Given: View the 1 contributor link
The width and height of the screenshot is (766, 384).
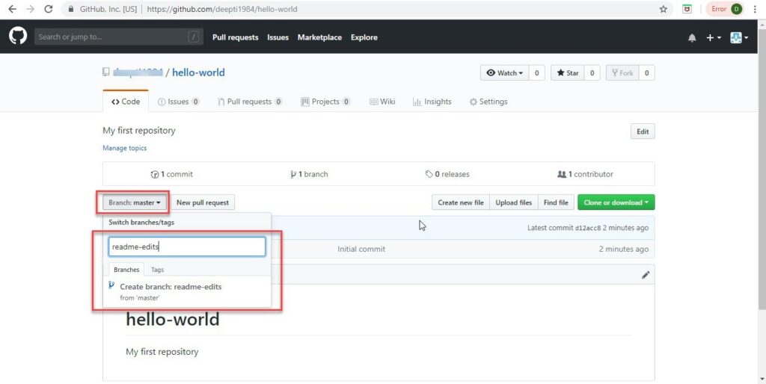Looking at the screenshot, I should pos(585,174).
